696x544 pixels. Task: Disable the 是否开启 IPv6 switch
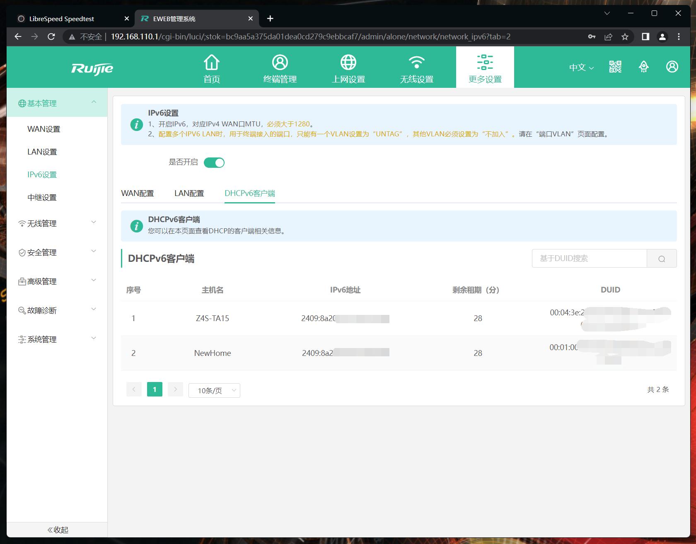(214, 162)
